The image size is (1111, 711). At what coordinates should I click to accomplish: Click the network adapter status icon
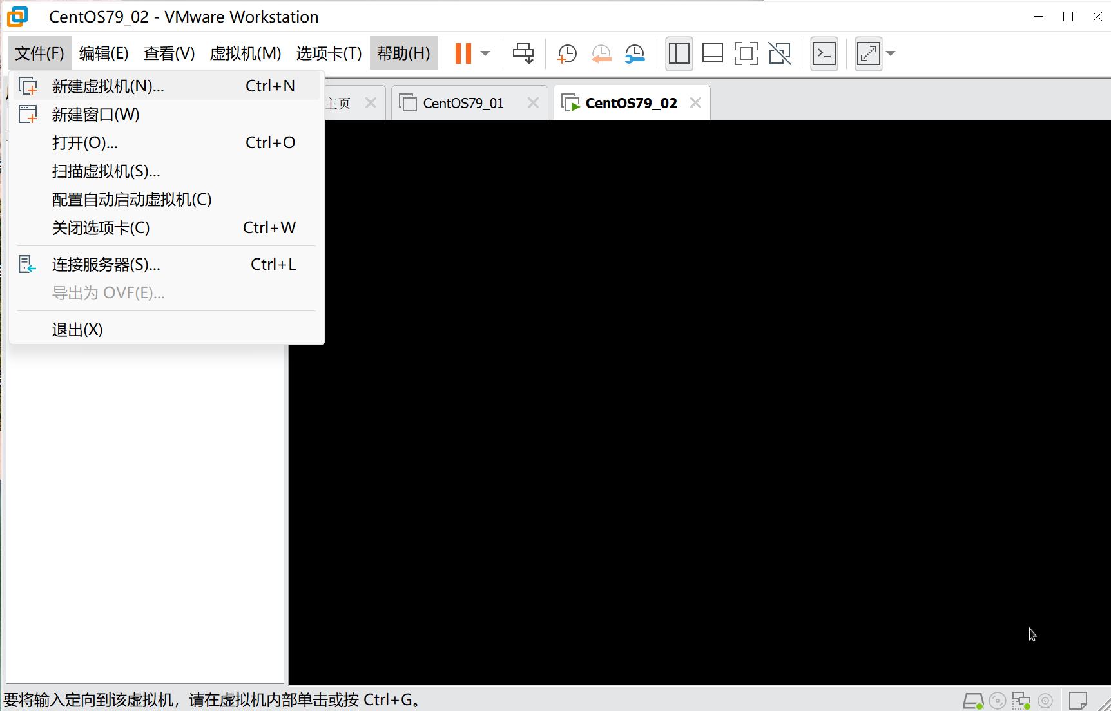[x=1021, y=701]
